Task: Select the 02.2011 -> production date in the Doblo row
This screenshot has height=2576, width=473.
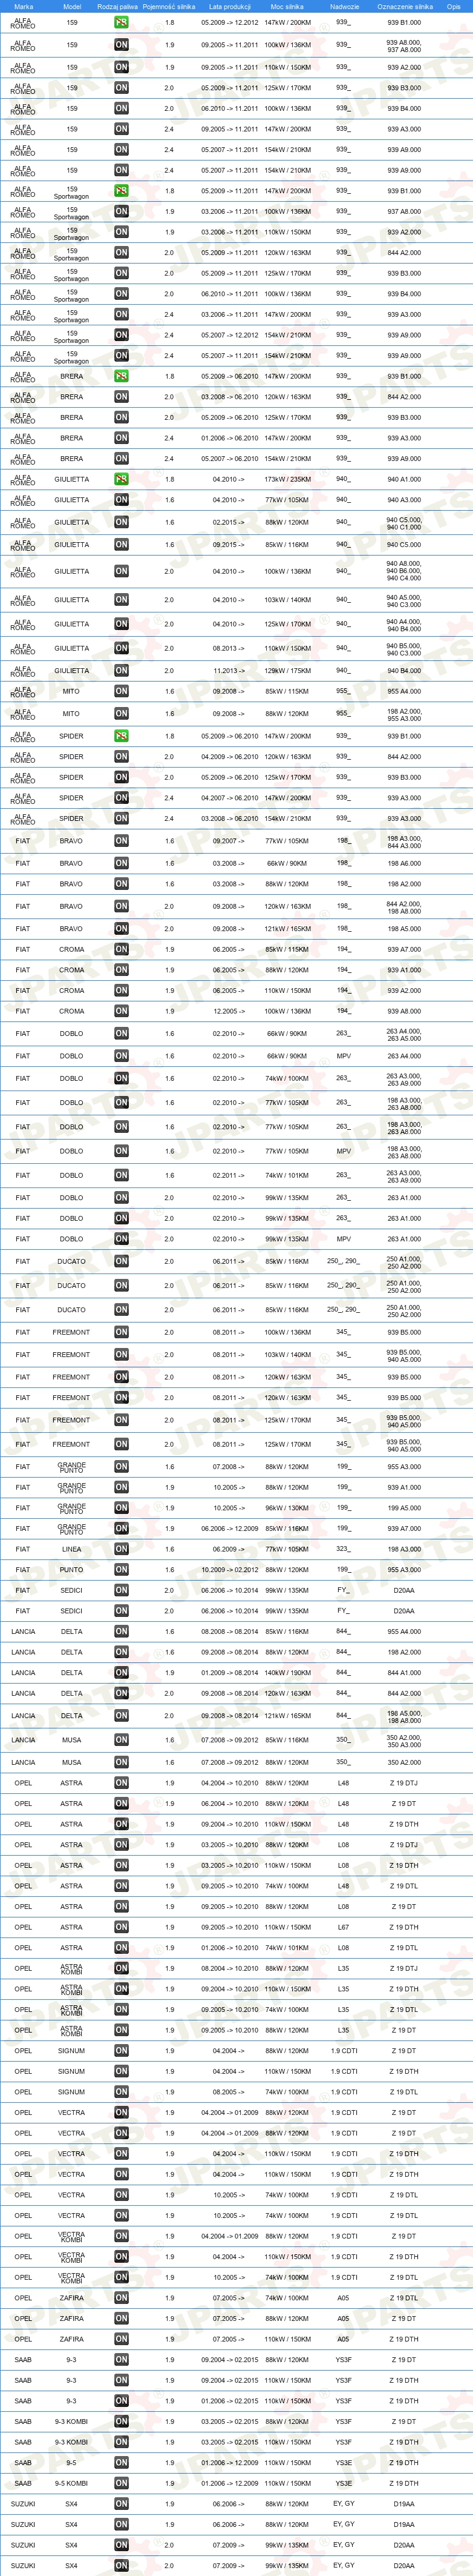Action: click(x=229, y=1175)
